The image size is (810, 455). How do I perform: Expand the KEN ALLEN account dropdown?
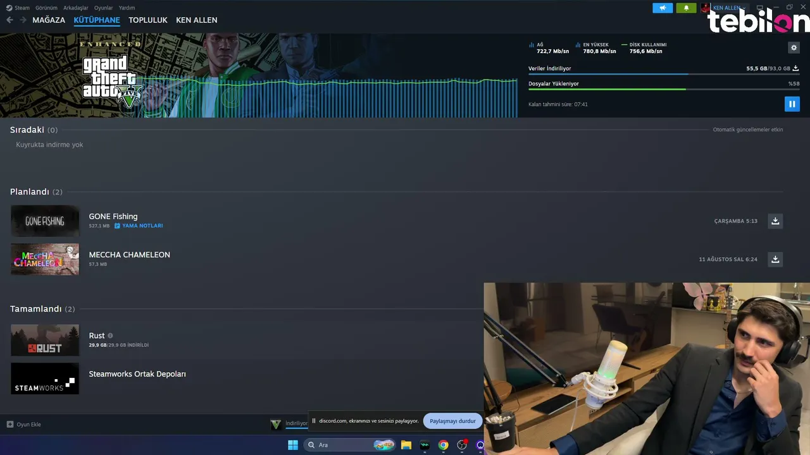[x=729, y=8]
